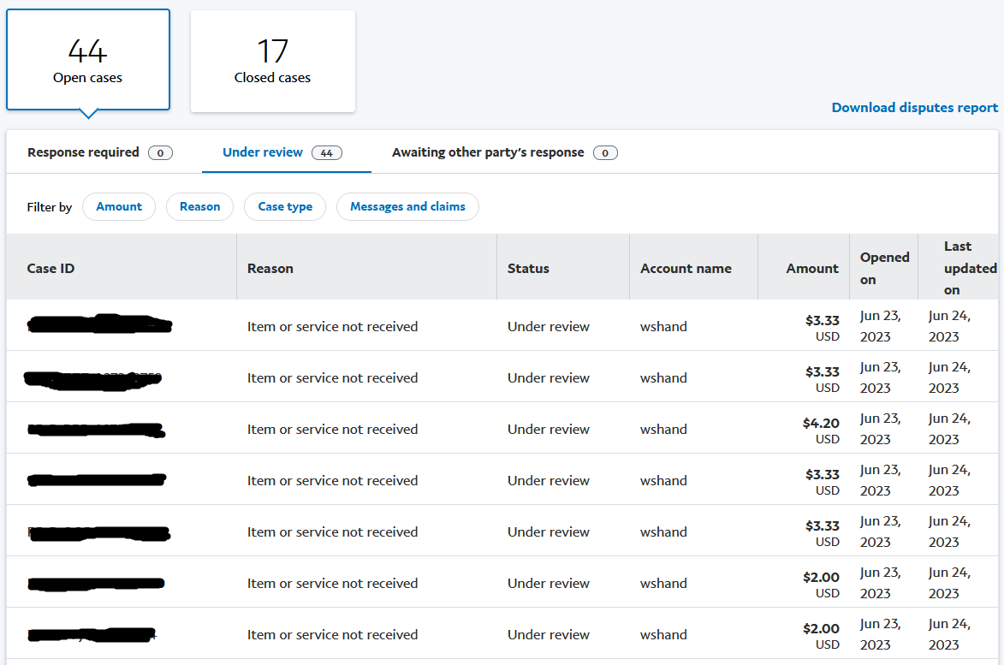
Task: Switch to the Response required tab
Action: tap(100, 152)
